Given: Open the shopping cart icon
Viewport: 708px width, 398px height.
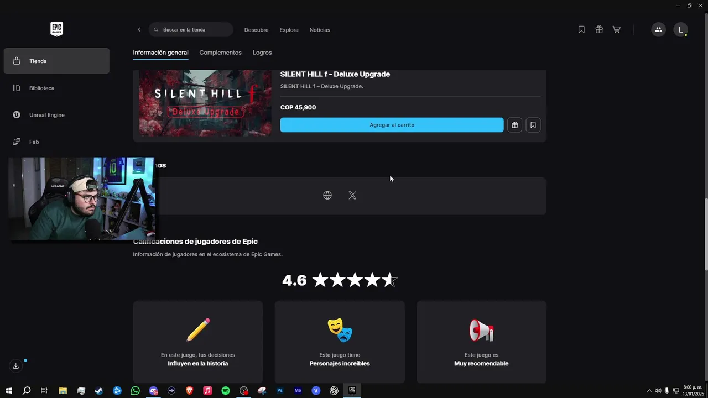Looking at the screenshot, I should coord(616,30).
